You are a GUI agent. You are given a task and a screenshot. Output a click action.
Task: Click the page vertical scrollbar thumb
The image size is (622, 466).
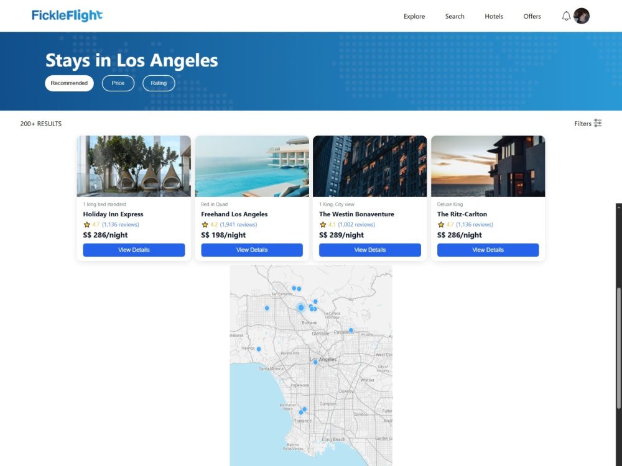(x=619, y=348)
